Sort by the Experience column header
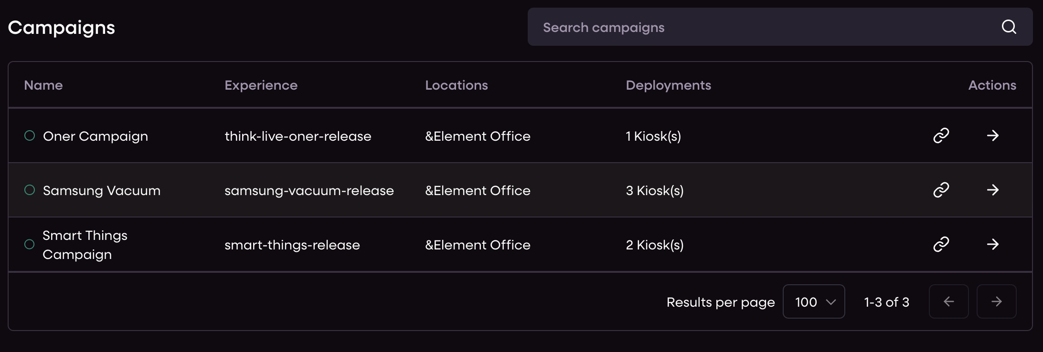This screenshot has height=352, width=1043. click(x=261, y=85)
